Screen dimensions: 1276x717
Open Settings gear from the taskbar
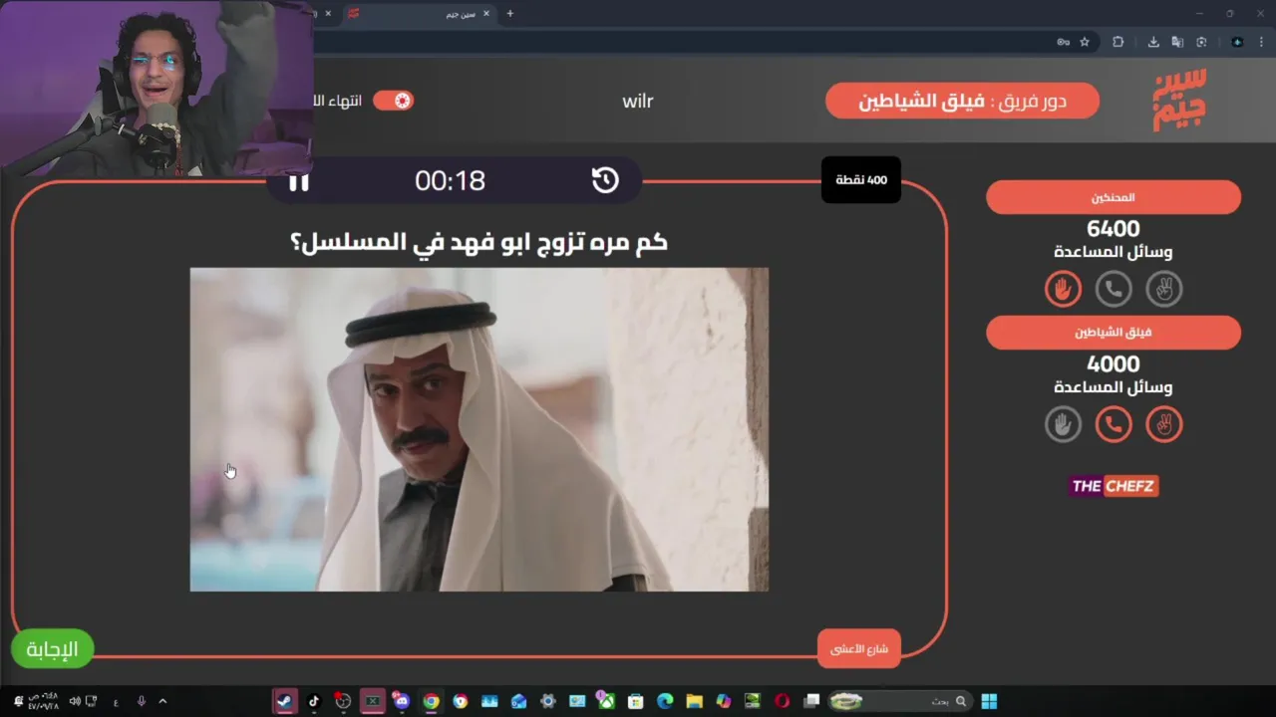coord(547,701)
